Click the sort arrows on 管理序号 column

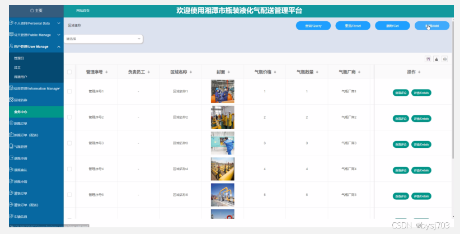coord(106,72)
